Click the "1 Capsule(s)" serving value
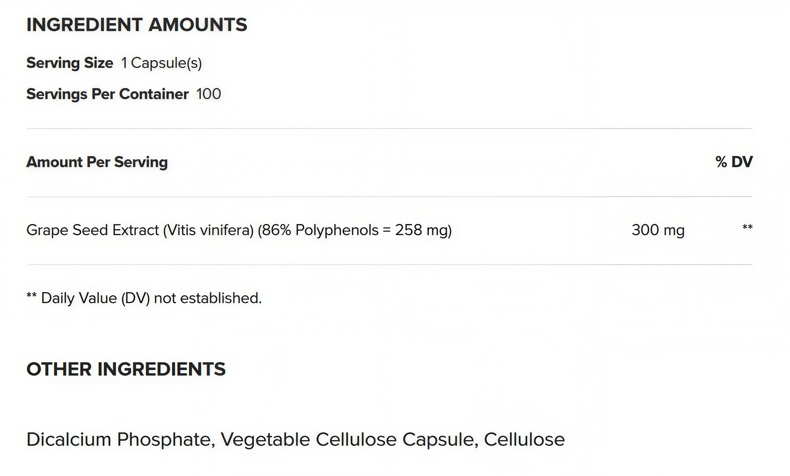This screenshot has width=790, height=476. 161,63
